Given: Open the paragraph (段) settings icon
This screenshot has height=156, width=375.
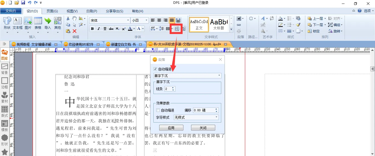Looking at the screenshot, I should (x=177, y=29).
